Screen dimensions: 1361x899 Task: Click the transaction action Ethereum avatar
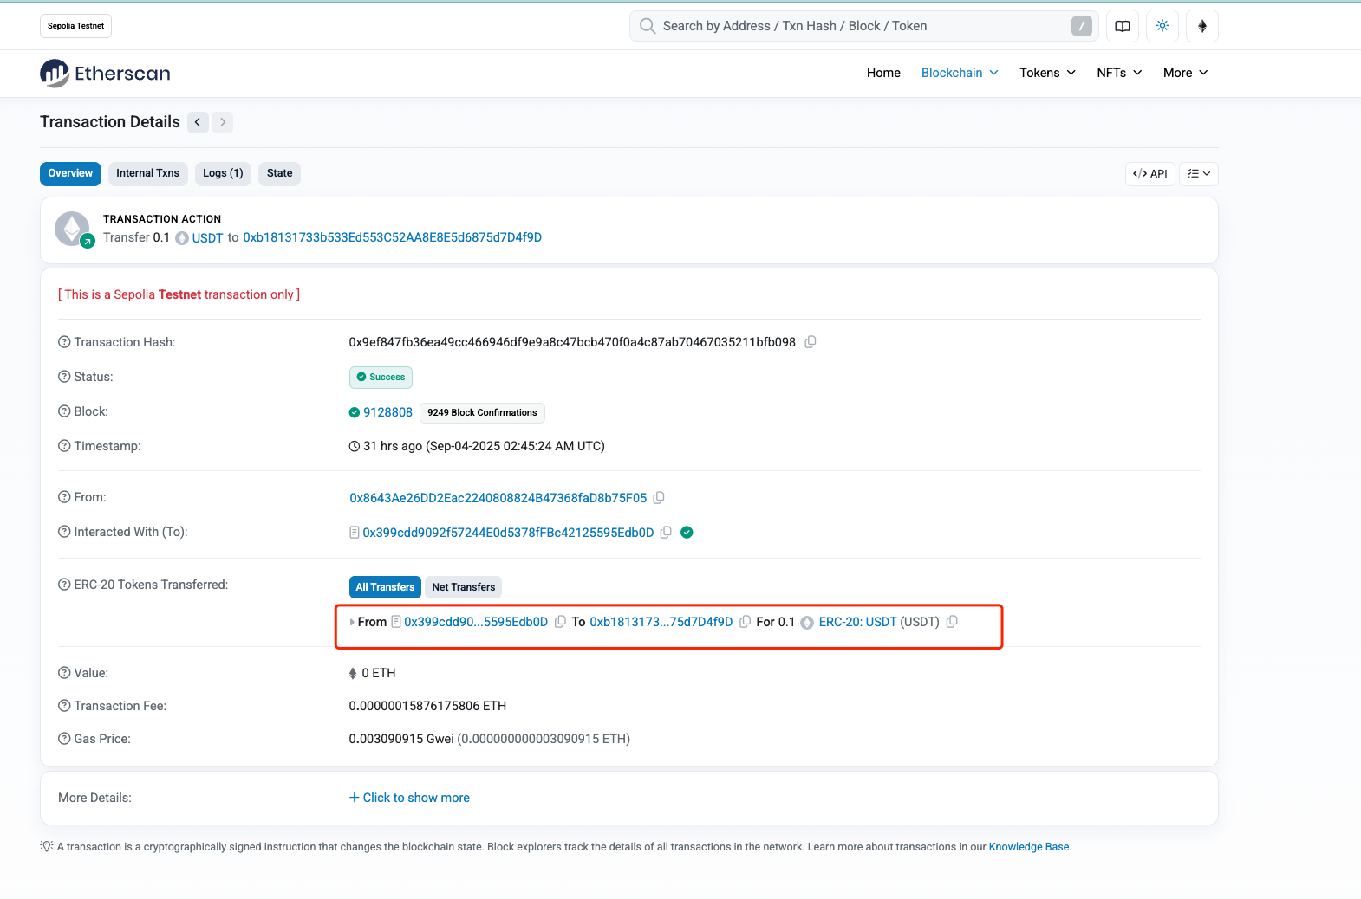point(73,230)
